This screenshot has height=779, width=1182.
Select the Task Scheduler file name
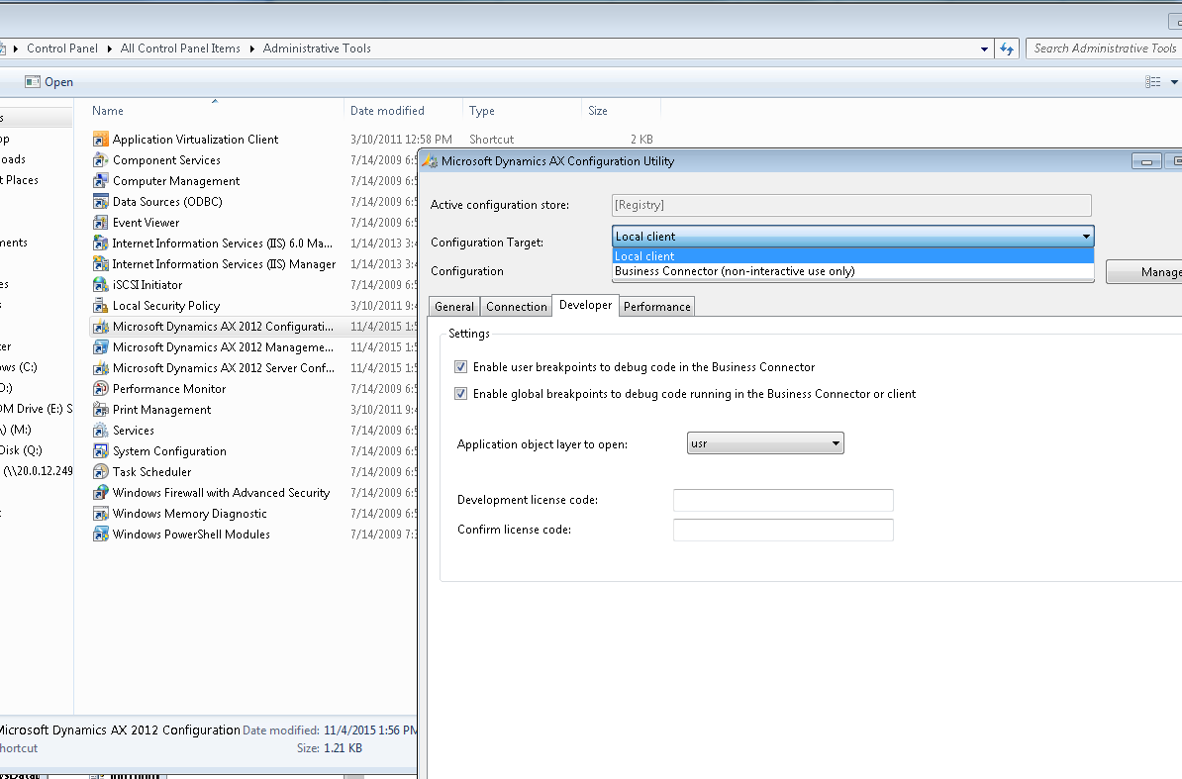pos(152,472)
